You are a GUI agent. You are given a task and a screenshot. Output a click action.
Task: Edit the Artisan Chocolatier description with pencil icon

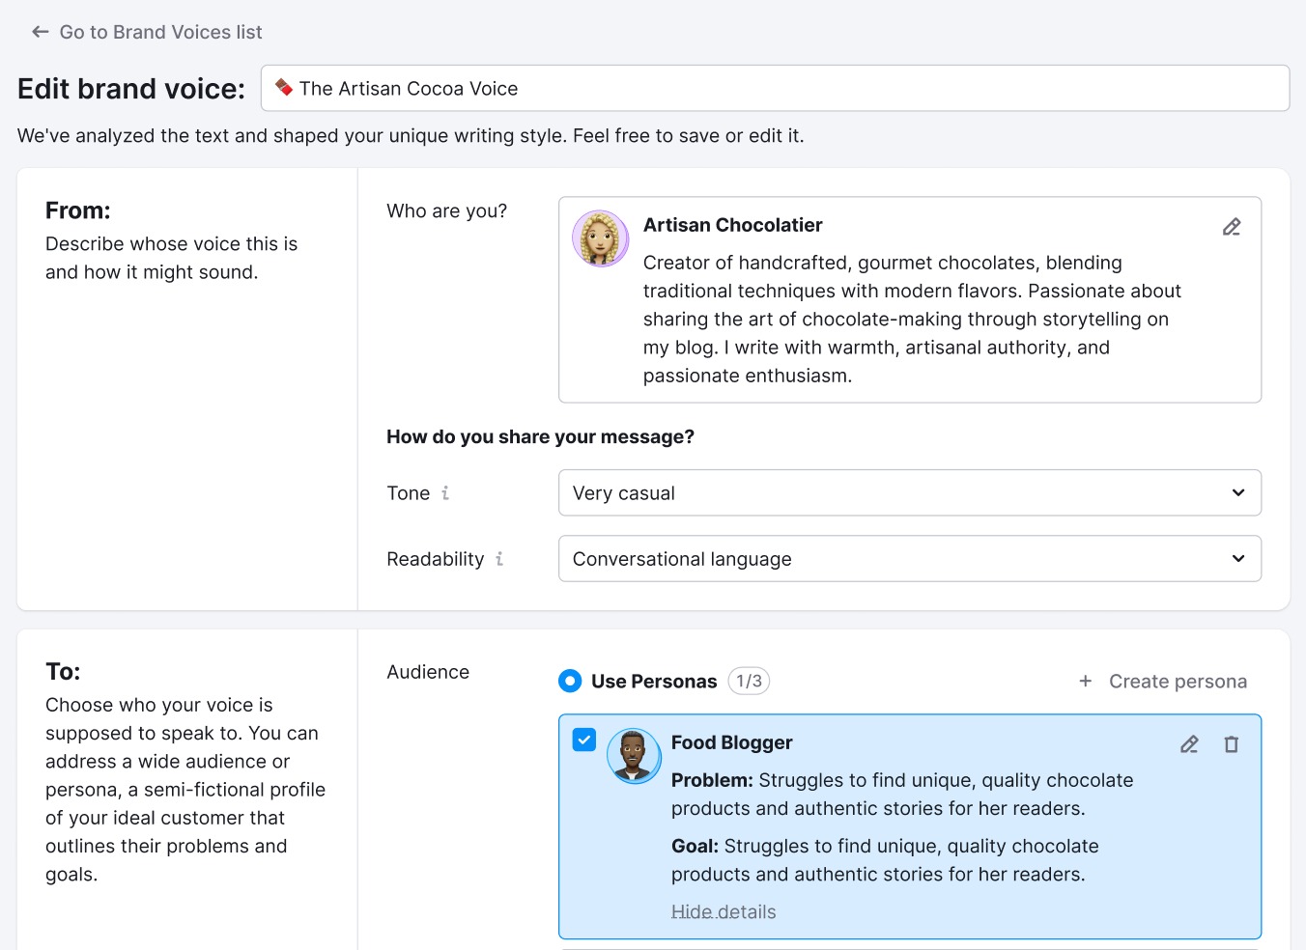click(1231, 226)
